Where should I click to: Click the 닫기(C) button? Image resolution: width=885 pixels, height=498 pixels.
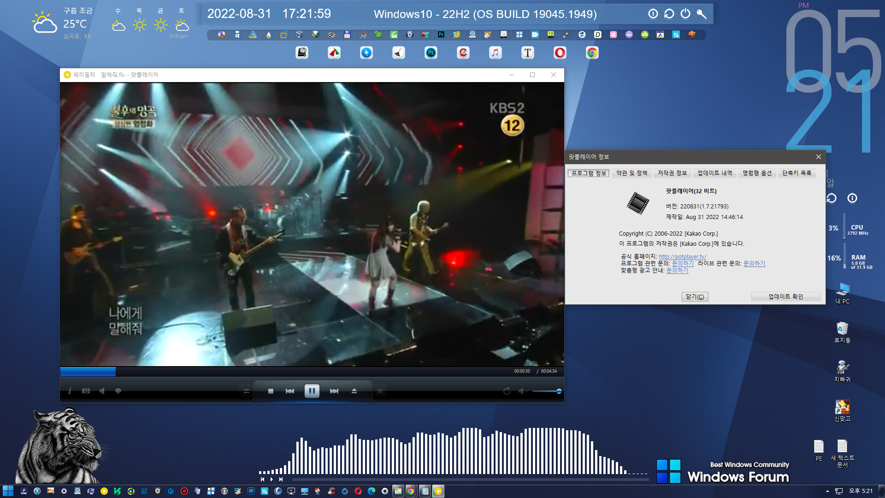click(695, 297)
